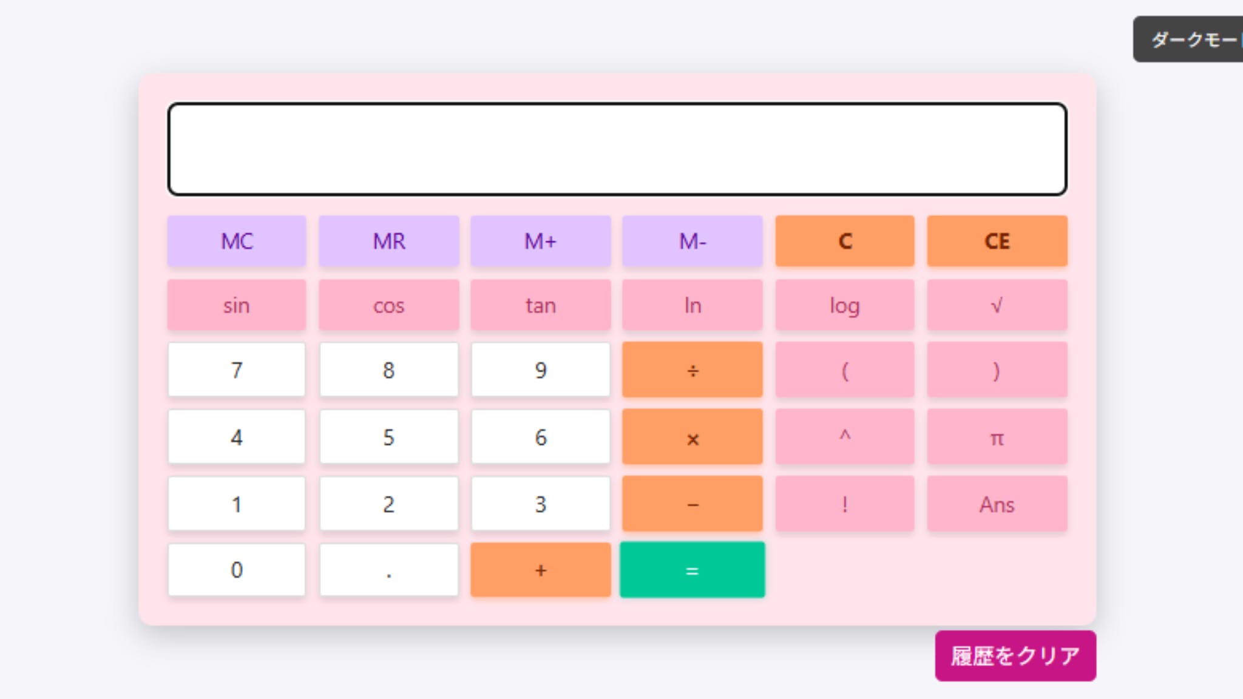Click the calculator display input field
The height and width of the screenshot is (699, 1243).
pos(617,149)
